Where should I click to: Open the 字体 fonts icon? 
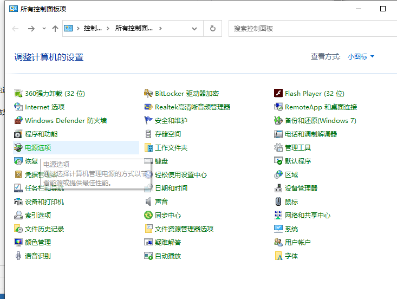[x=278, y=256]
